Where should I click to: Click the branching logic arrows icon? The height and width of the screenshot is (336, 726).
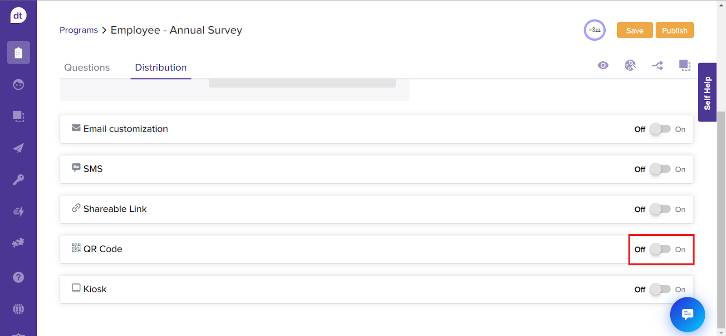[x=657, y=66]
